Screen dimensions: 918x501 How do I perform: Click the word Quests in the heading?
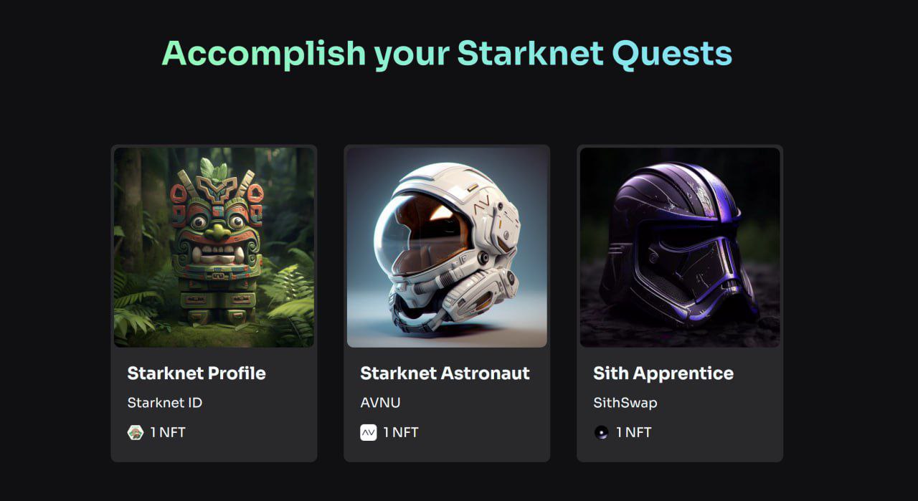click(672, 54)
